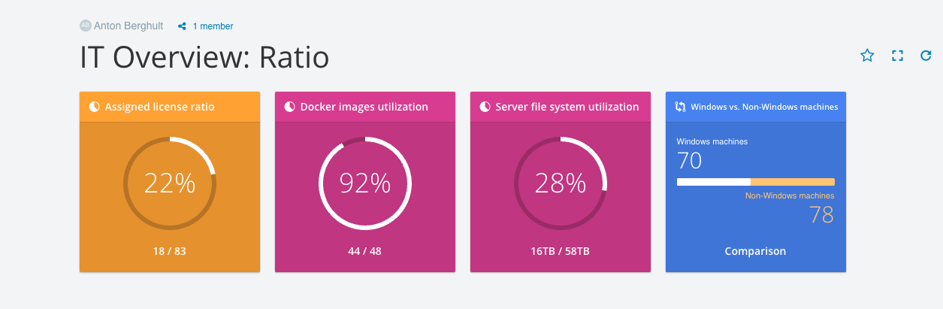
Task: Refresh the dashboard with reload icon
Action: pos(926,55)
